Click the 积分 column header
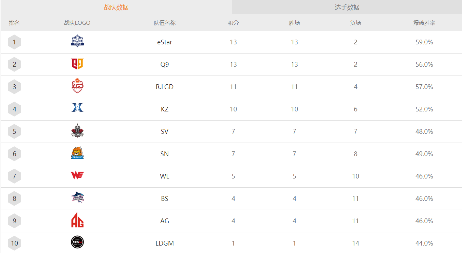This screenshot has width=462, height=253. click(233, 23)
